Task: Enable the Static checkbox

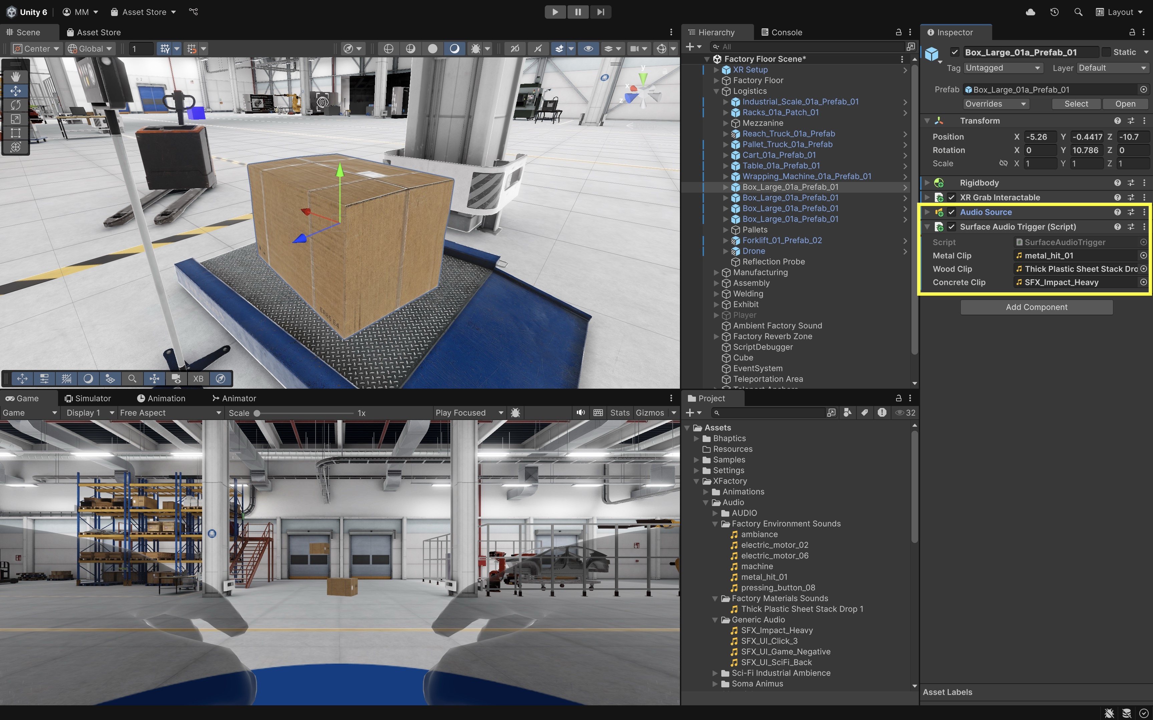Action: pyautogui.click(x=1106, y=52)
